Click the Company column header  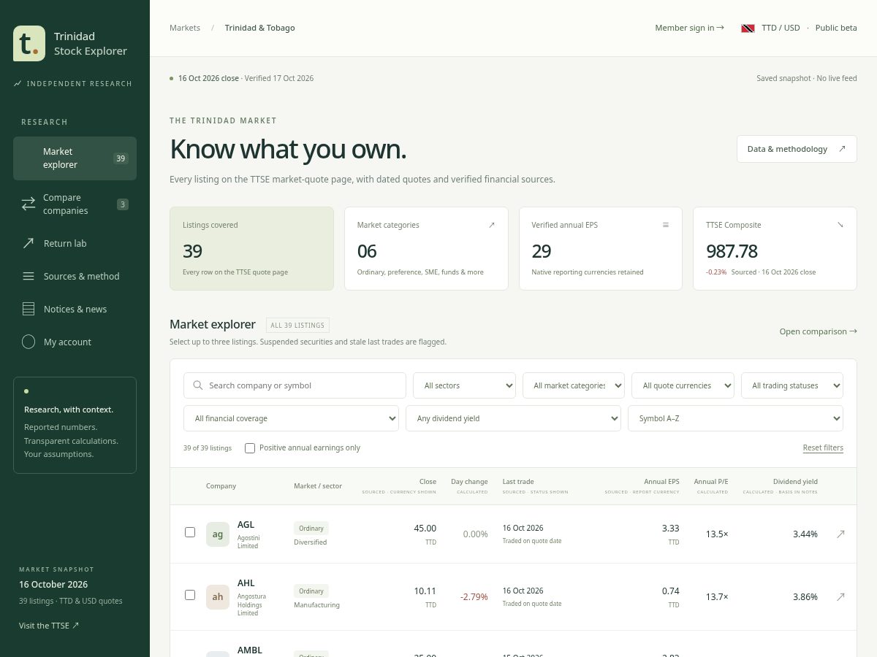point(221,486)
